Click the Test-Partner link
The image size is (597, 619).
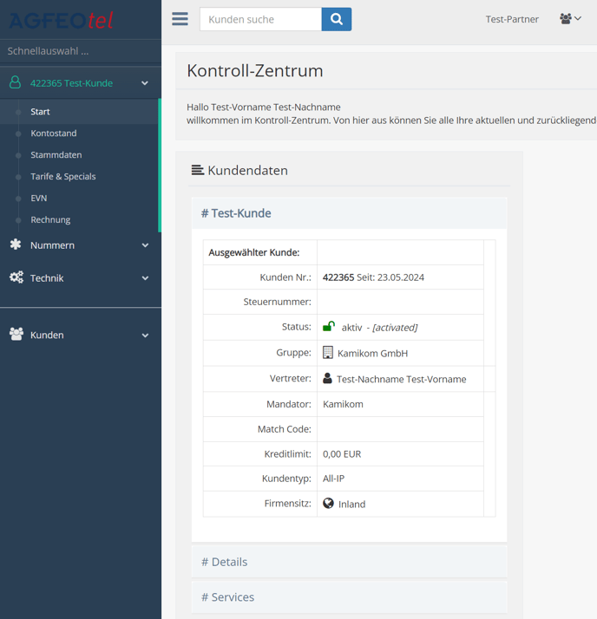512,19
